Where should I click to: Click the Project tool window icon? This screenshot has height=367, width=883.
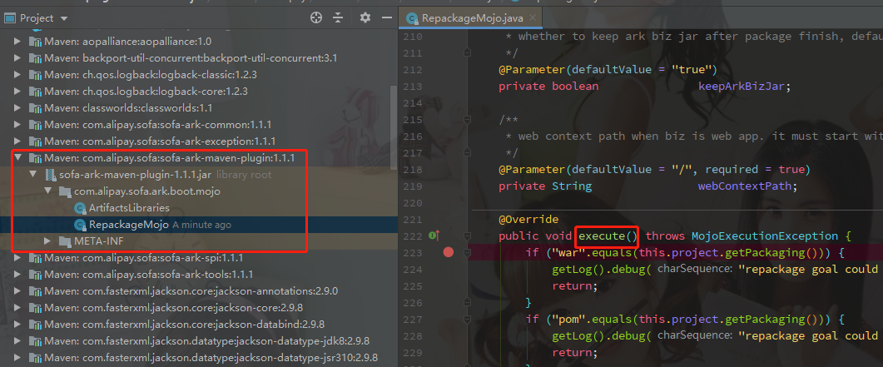10,18
